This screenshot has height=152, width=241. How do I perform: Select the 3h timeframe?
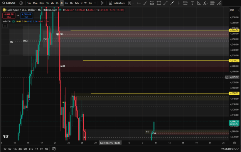point(57,3)
